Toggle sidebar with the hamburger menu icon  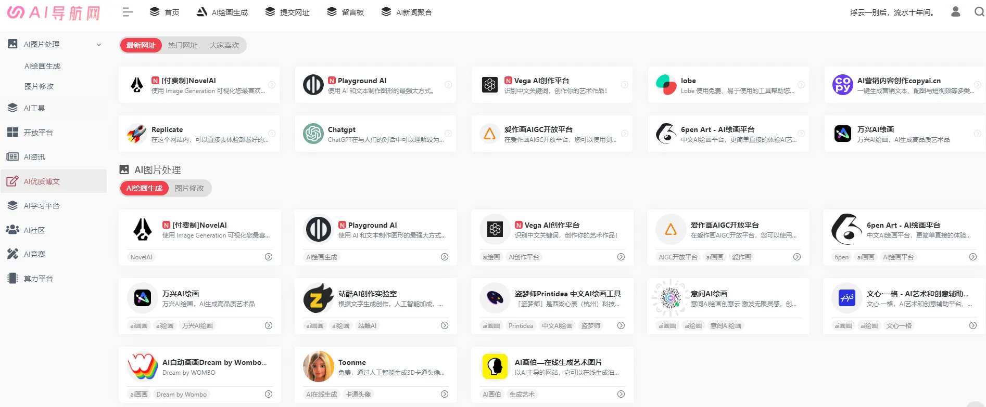pyautogui.click(x=128, y=12)
